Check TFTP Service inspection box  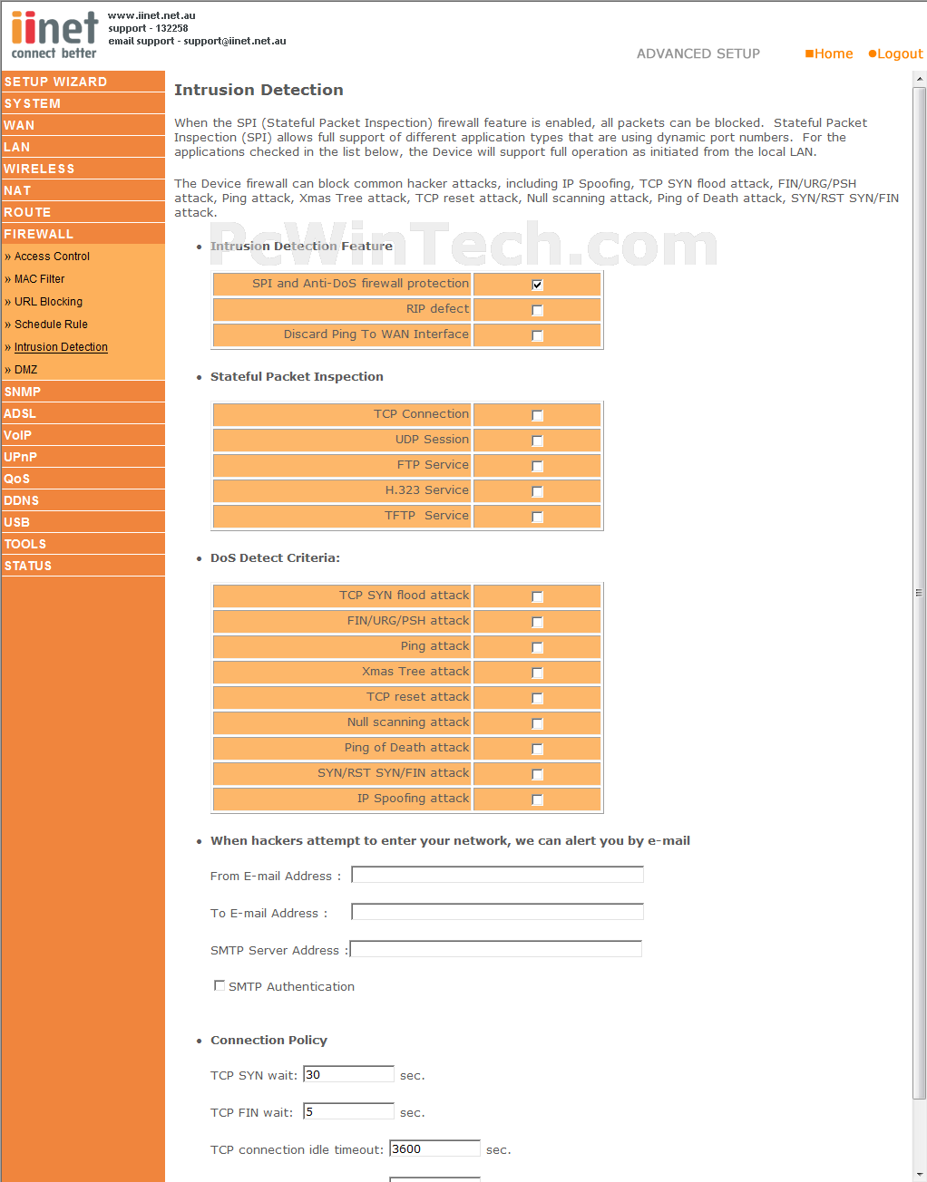click(537, 517)
